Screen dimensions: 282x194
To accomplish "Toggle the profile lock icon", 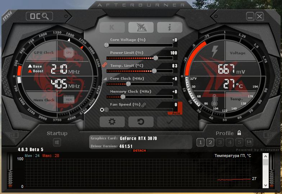I will 239,133.
